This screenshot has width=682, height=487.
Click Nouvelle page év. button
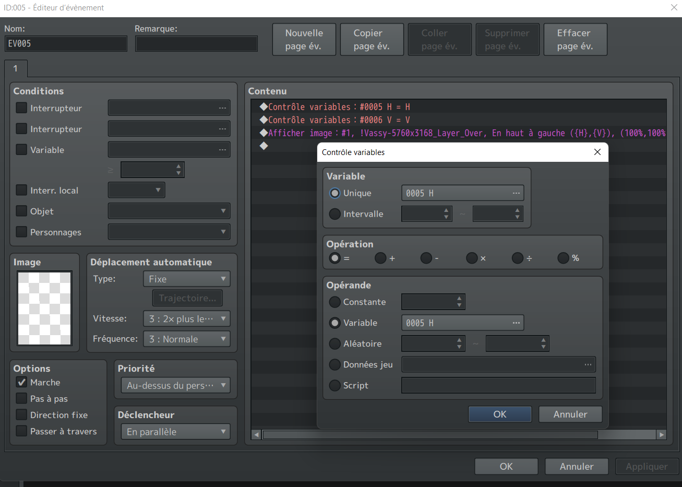coord(304,40)
